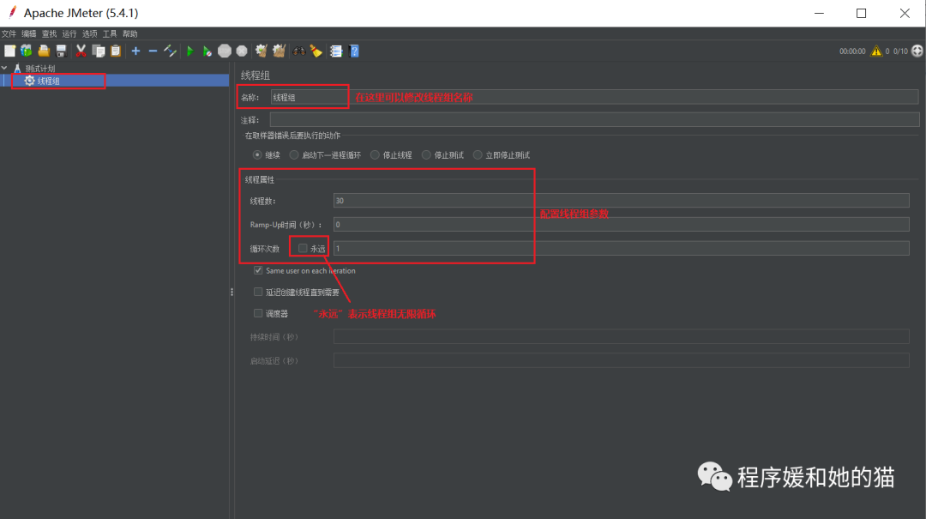Click the 持续时间 (秒) field

(622, 337)
